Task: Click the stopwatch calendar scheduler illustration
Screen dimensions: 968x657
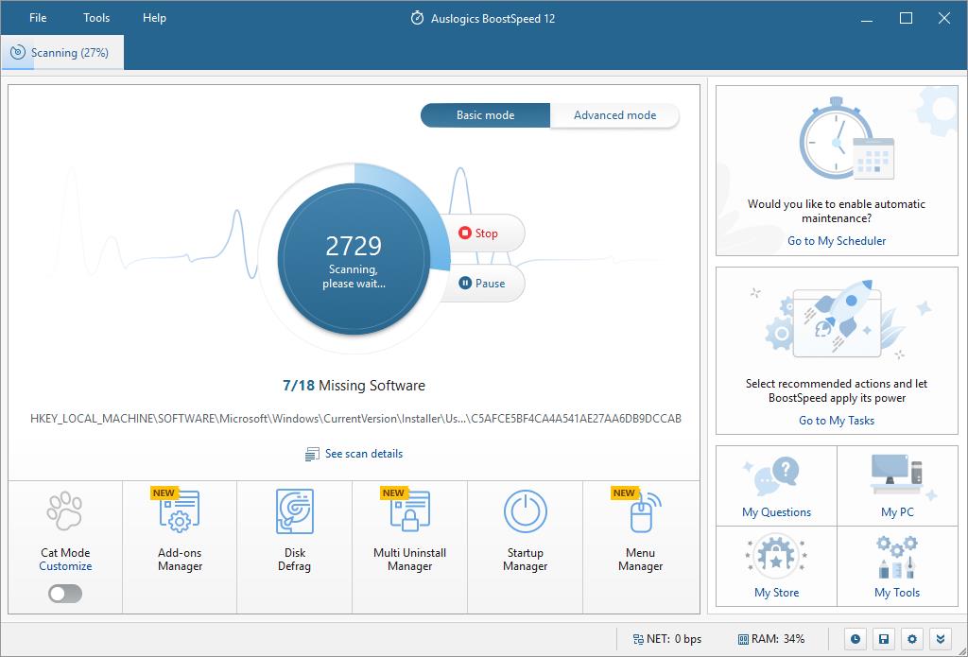Action: [847, 140]
